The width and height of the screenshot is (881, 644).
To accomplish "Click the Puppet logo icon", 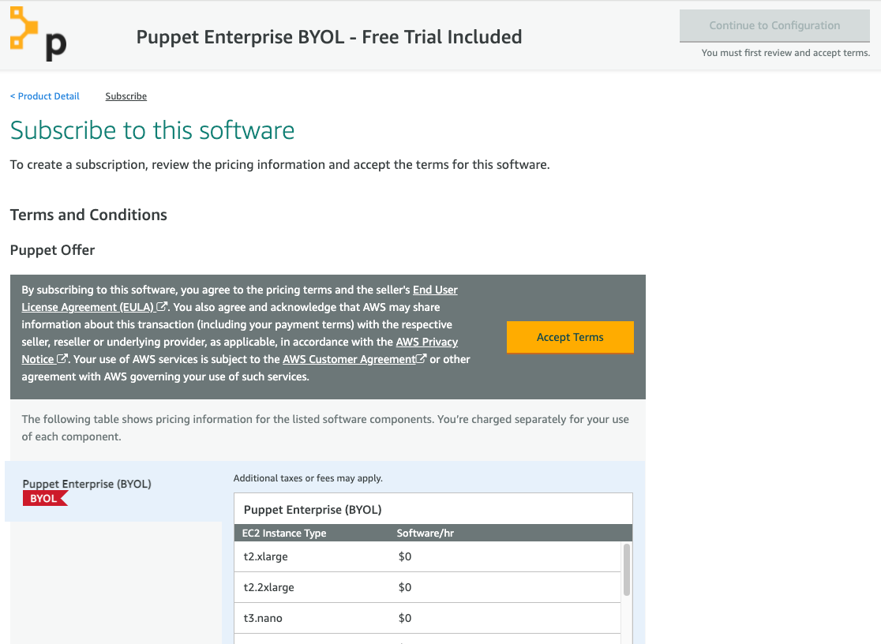I will click(x=38, y=34).
